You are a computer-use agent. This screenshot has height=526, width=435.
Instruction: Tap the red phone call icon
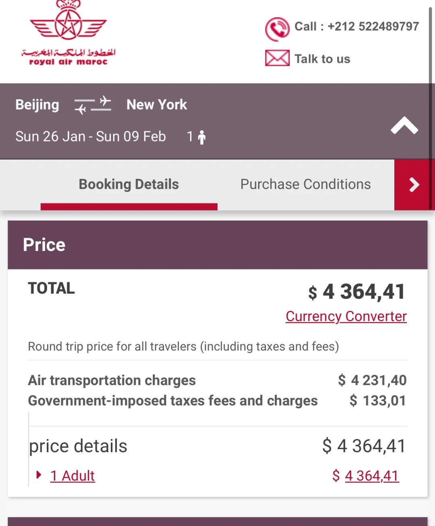tap(277, 29)
